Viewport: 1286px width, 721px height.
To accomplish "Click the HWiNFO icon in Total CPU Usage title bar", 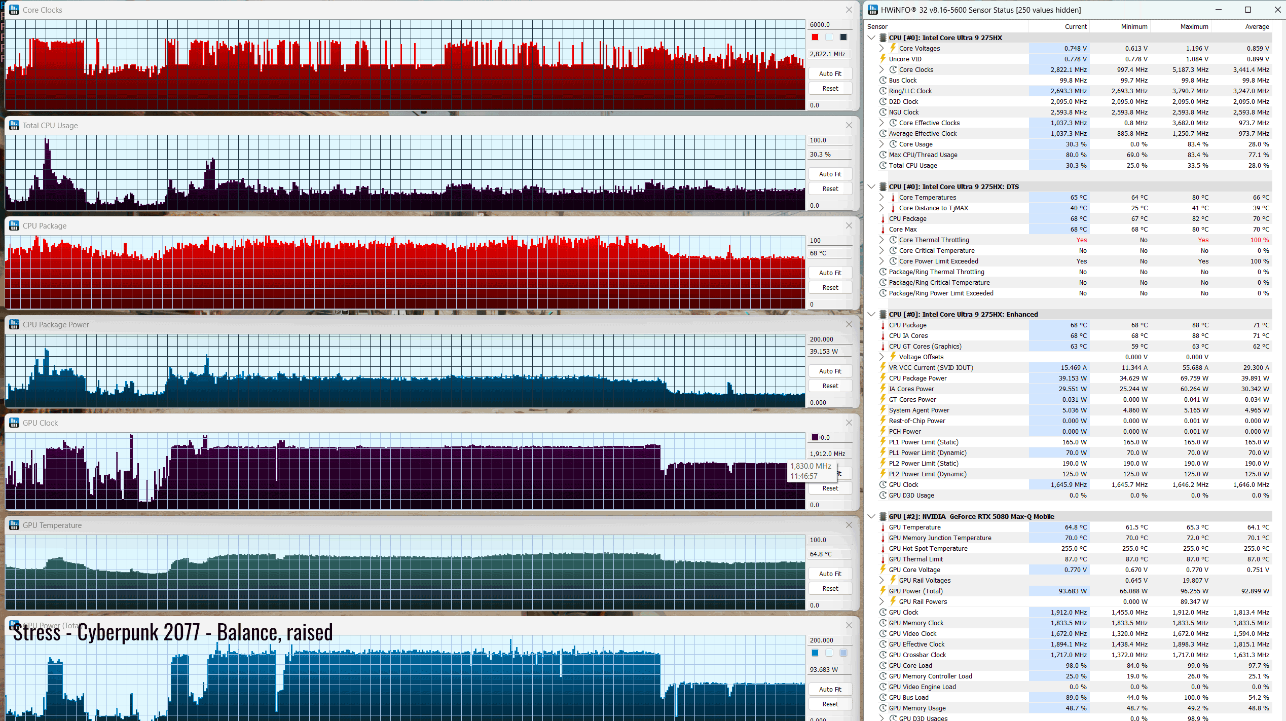I will click(14, 125).
